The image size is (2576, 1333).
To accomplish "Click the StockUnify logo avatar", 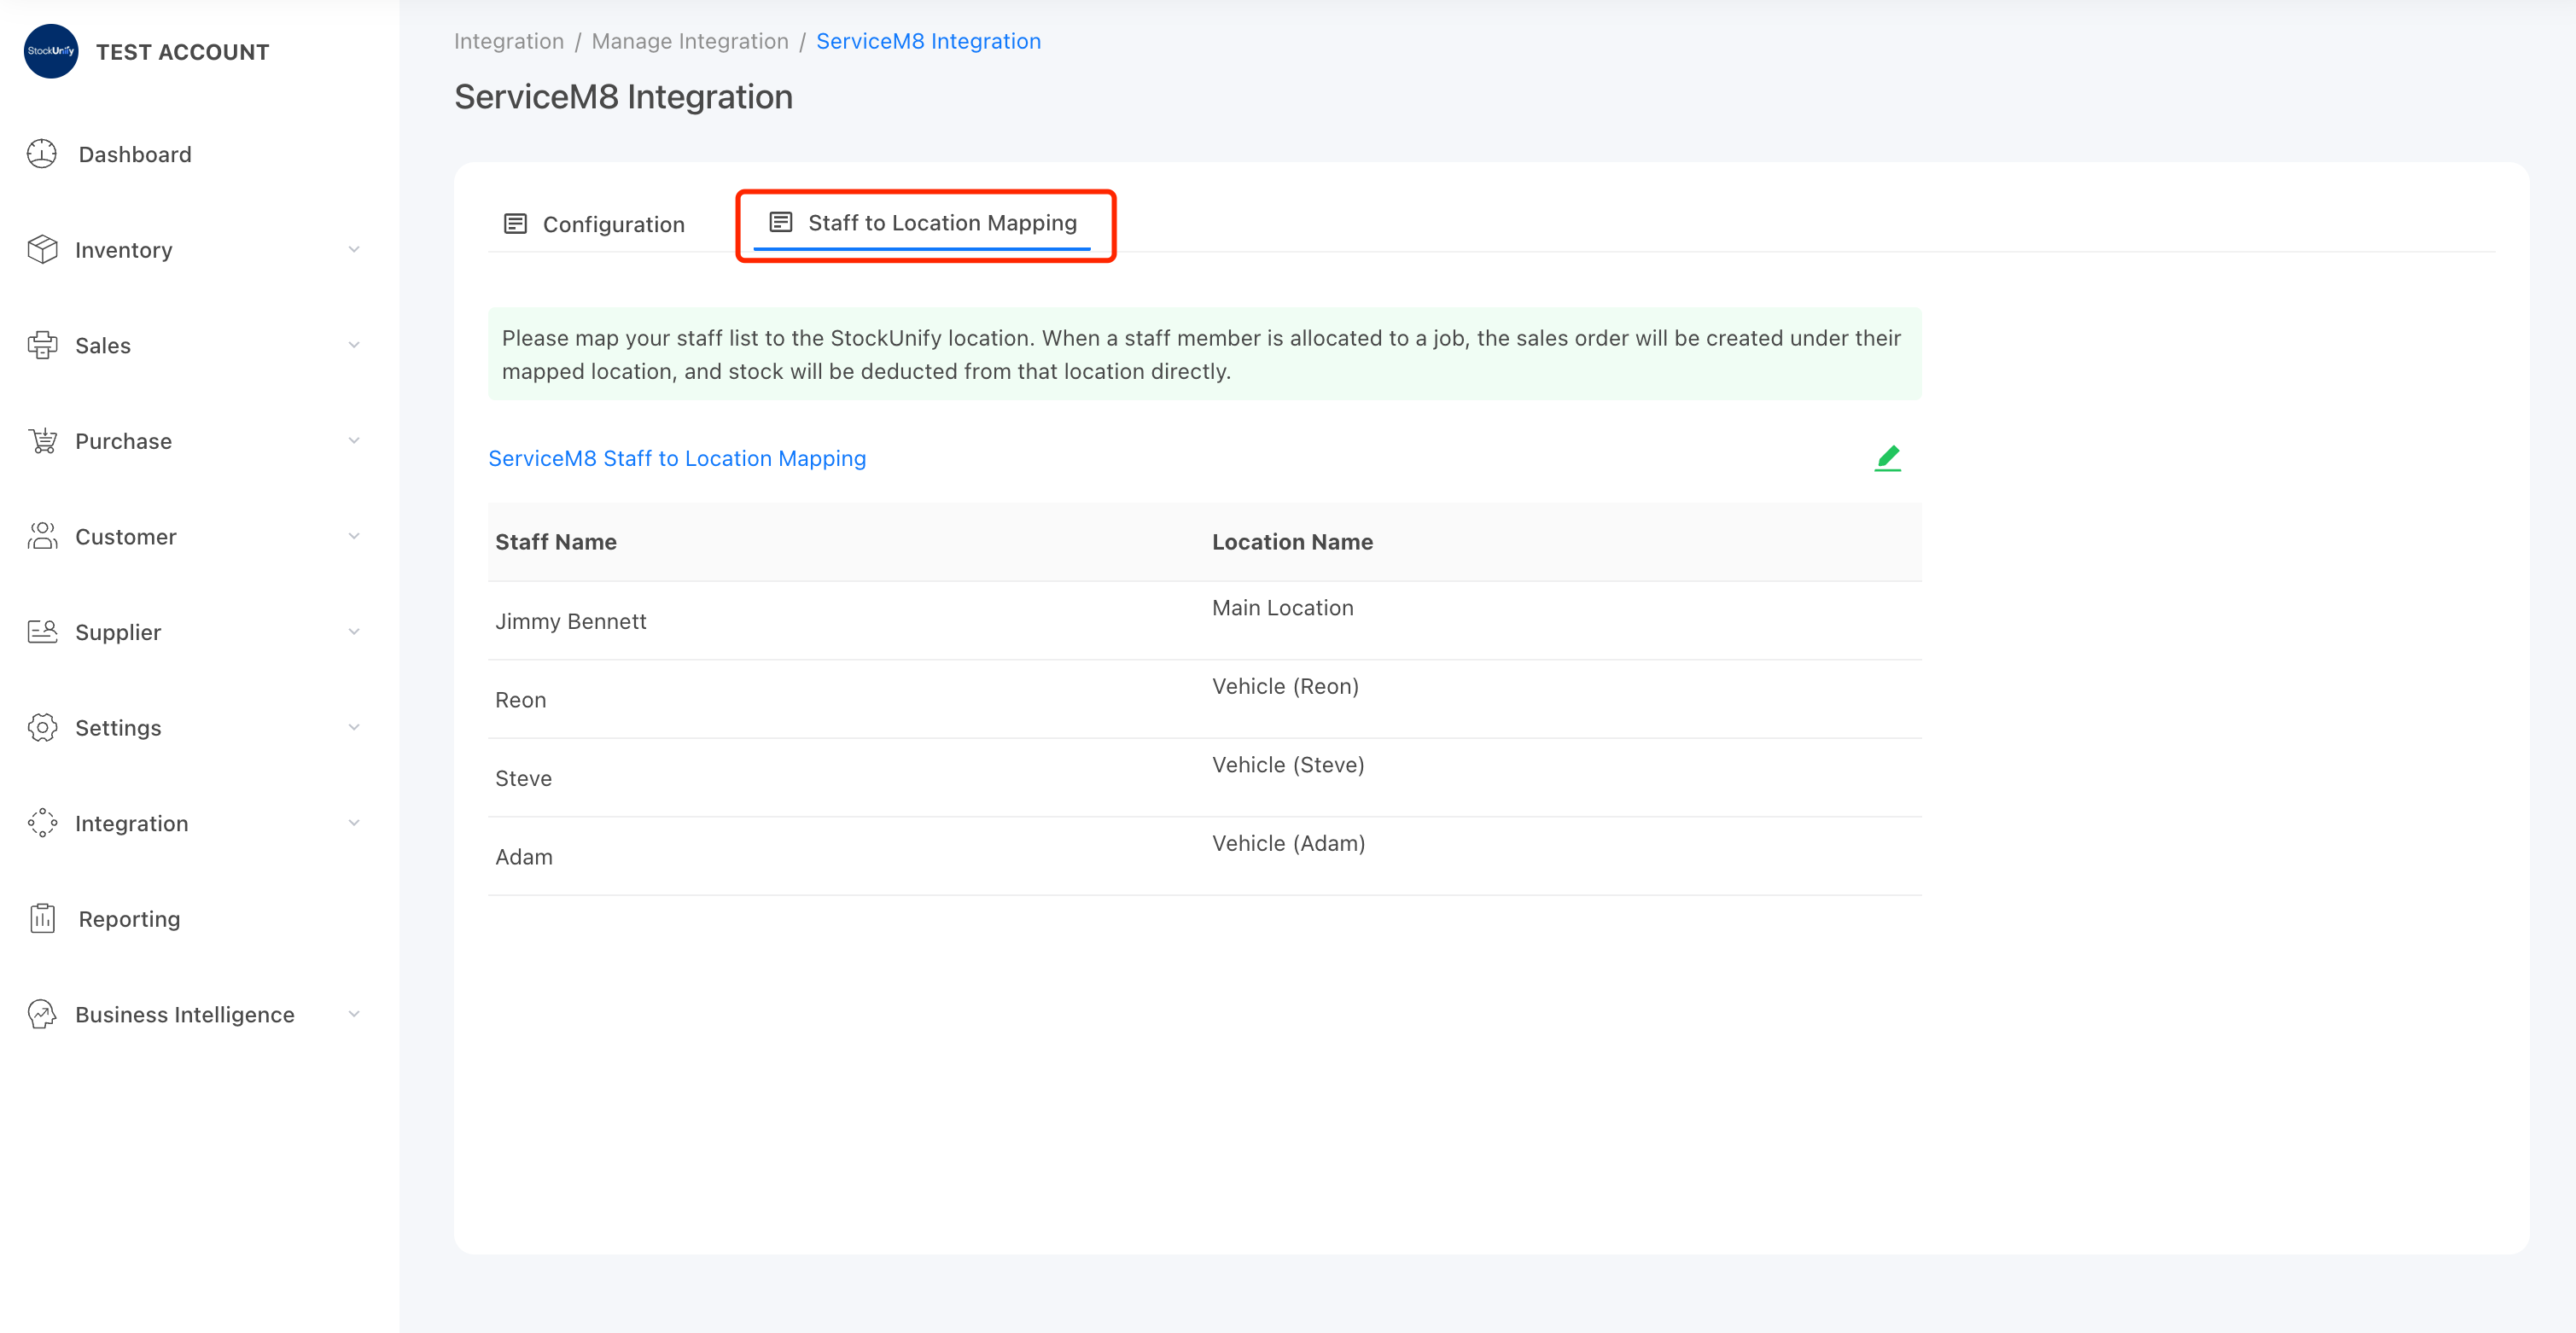I will tap(51, 51).
